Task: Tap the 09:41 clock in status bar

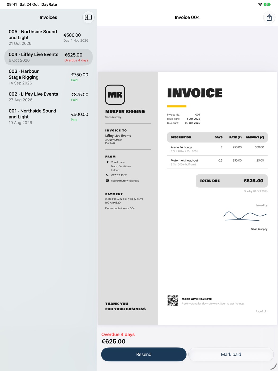Action: (x=12, y=4)
